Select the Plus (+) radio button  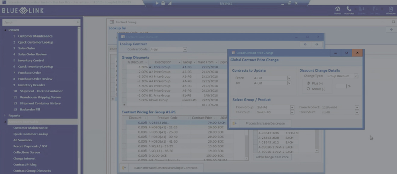(x=308, y=83)
